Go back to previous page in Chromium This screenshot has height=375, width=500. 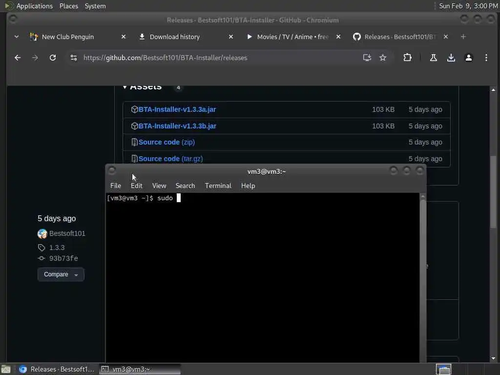tap(18, 58)
